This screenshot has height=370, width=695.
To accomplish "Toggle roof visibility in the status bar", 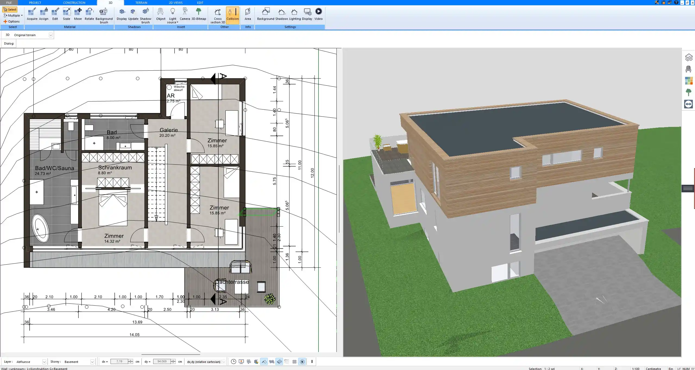I will tap(264, 362).
